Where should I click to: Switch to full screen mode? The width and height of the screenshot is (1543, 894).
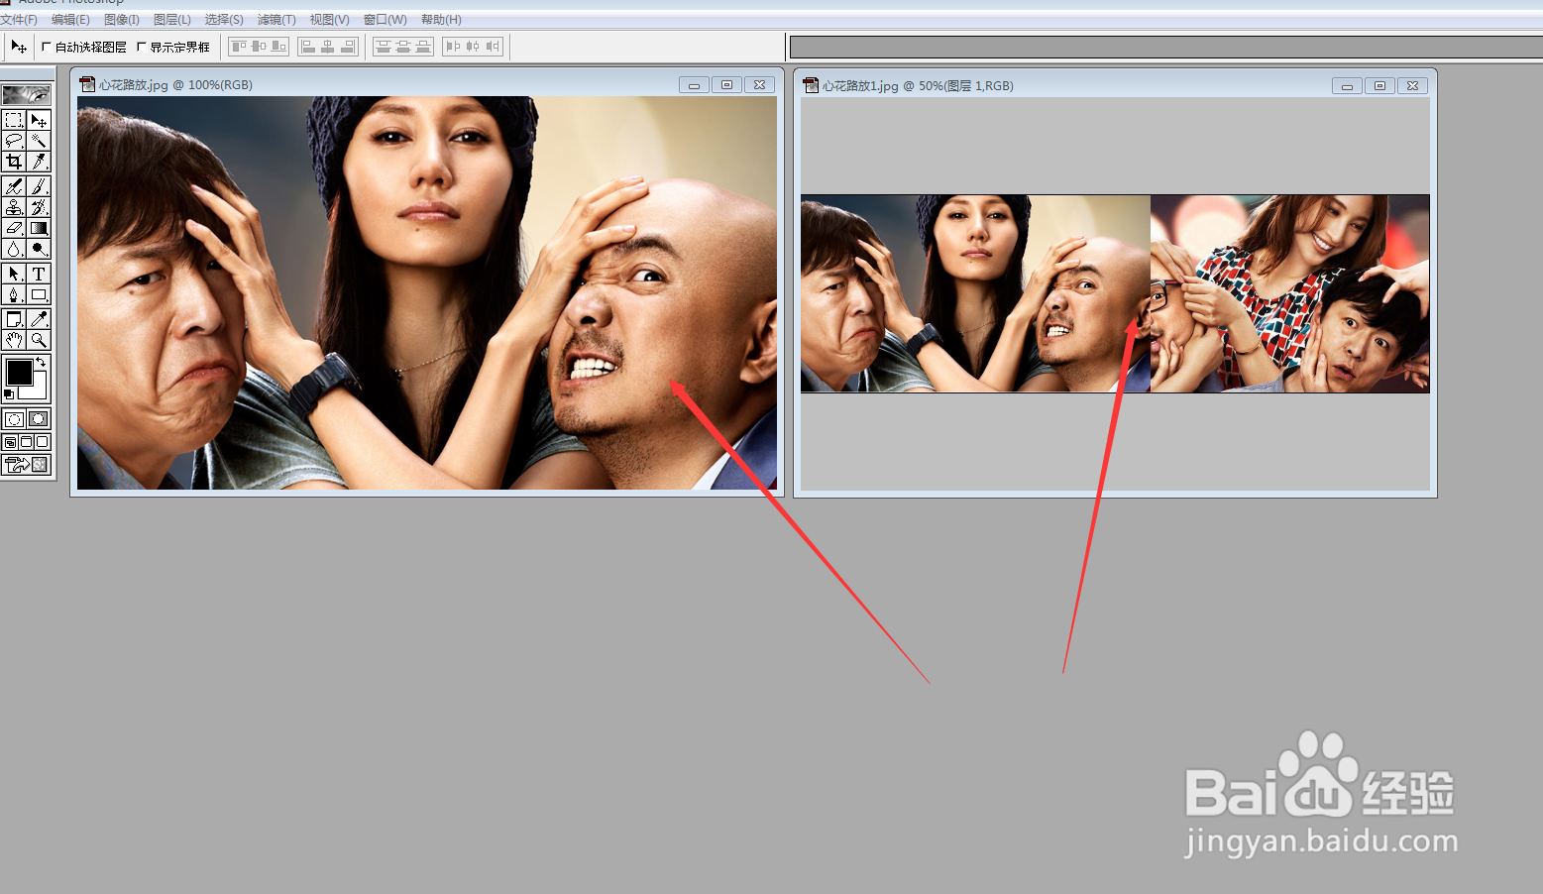pyautogui.click(x=42, y=442)
